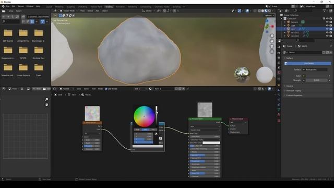Click the Principled BSDF preview thumbnail
The height and width of the screenshot is (188, 334).
205,110
